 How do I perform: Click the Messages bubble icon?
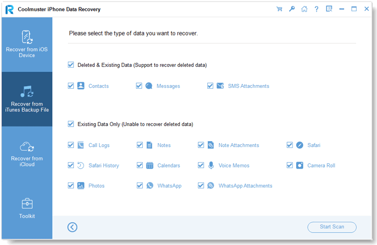149,86
